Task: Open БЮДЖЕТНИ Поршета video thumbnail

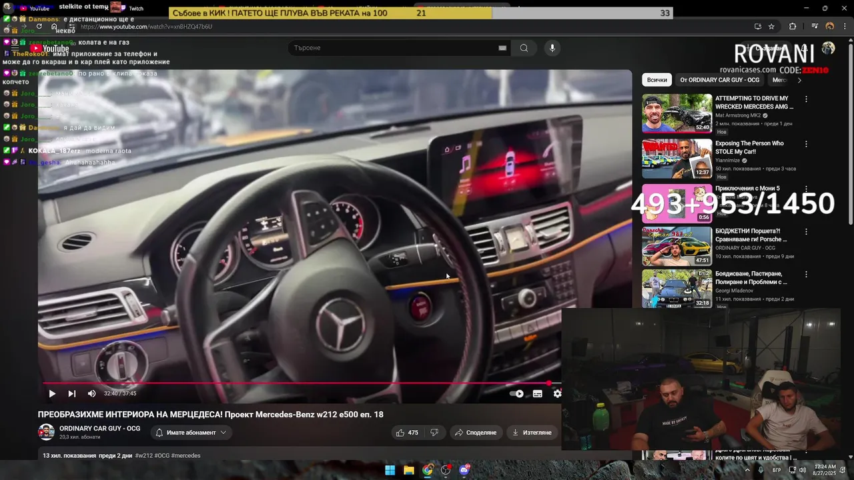Action: pos(677,246)
